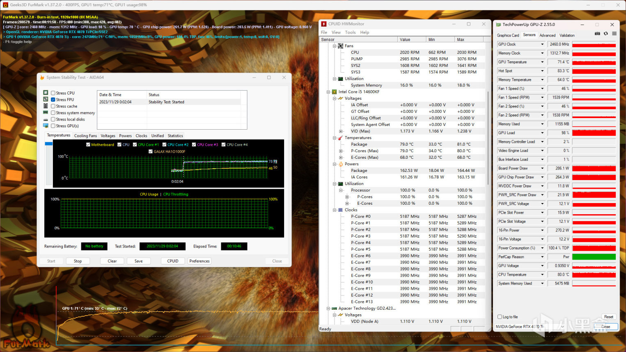Screen dimensions: 626x352
Task: Expand the P-Cores (Max) temperature row
Action: coord(341,151)
